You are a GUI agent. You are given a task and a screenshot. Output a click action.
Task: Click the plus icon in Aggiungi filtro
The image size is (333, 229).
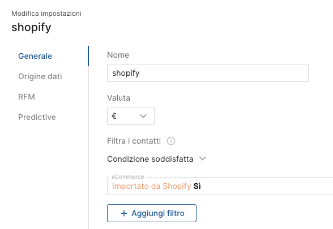pos(124,213)
